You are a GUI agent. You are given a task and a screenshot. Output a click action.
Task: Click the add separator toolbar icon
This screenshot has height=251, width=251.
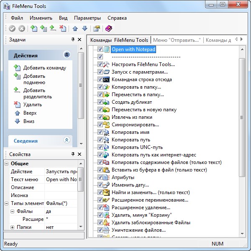click(53, 28)
